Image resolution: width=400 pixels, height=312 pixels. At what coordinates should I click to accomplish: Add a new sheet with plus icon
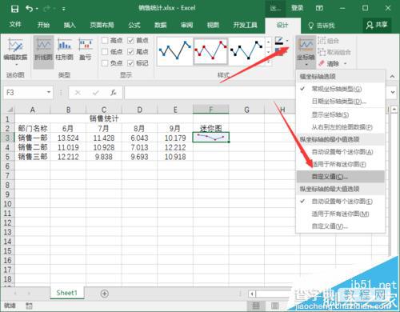click(105, 294)
